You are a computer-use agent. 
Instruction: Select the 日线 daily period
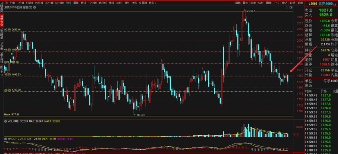[x=68, y=3]
